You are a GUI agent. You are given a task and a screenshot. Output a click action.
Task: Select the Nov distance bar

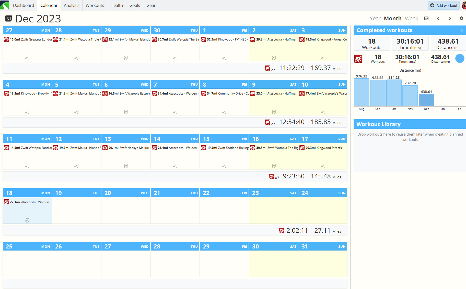pyautogui.click(x=410, y=96)
